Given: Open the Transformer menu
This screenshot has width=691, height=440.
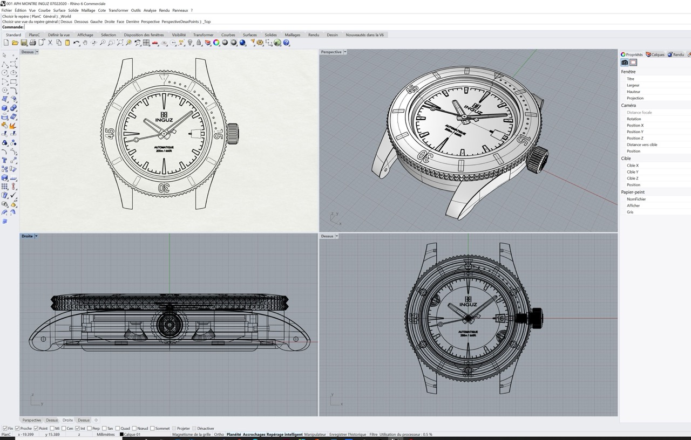Looking at the screenshot, I should pyautogui.click(x=118, y=10).
